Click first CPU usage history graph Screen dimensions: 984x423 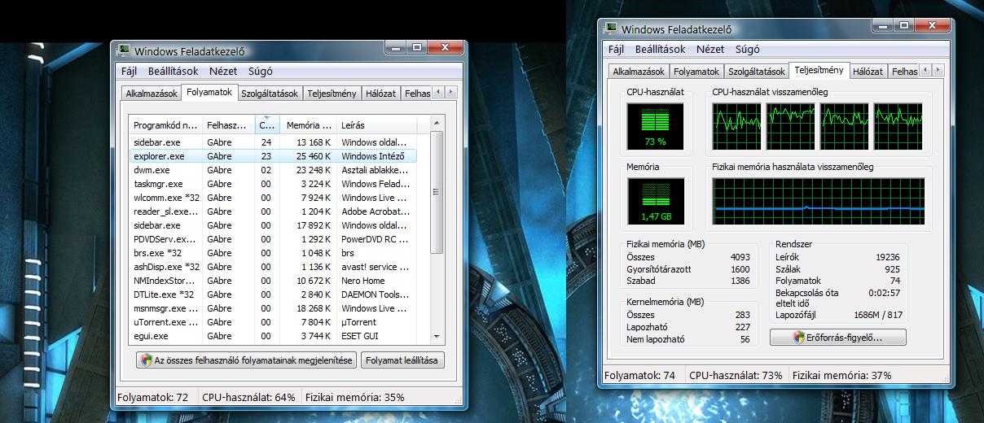point(737,127)
